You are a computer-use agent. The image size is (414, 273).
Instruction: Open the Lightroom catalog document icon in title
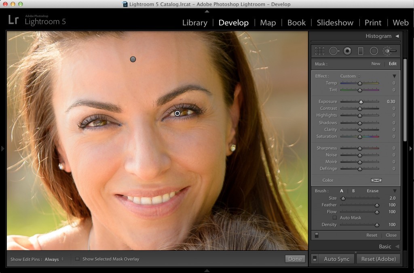tap(125, 4)
